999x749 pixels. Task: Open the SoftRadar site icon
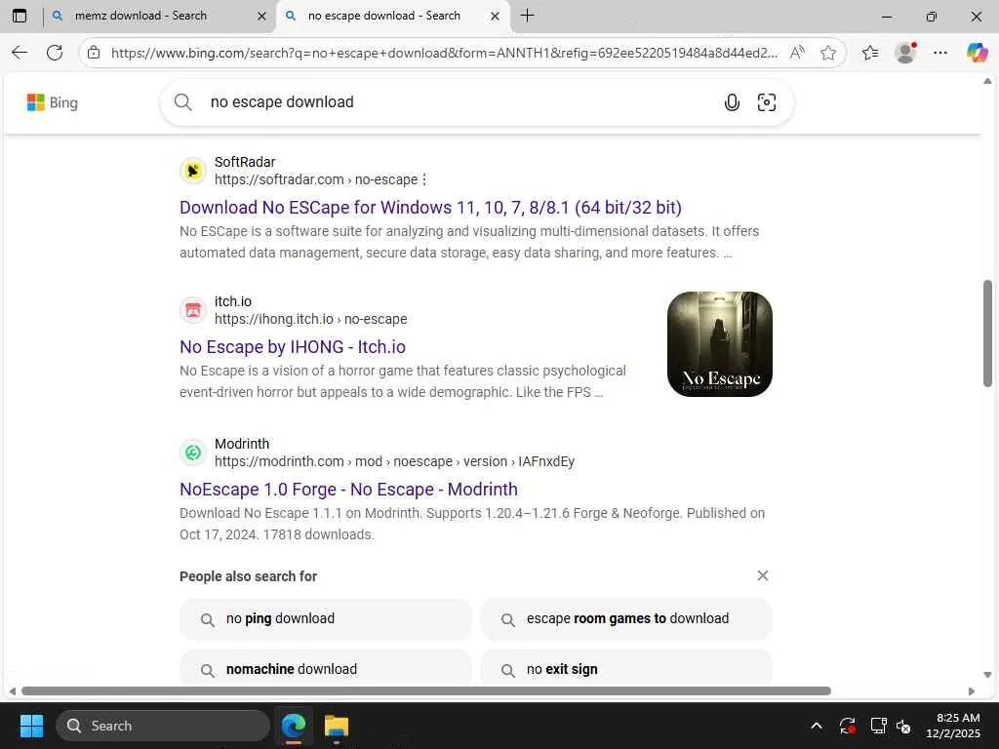click(x=193, y=171)
